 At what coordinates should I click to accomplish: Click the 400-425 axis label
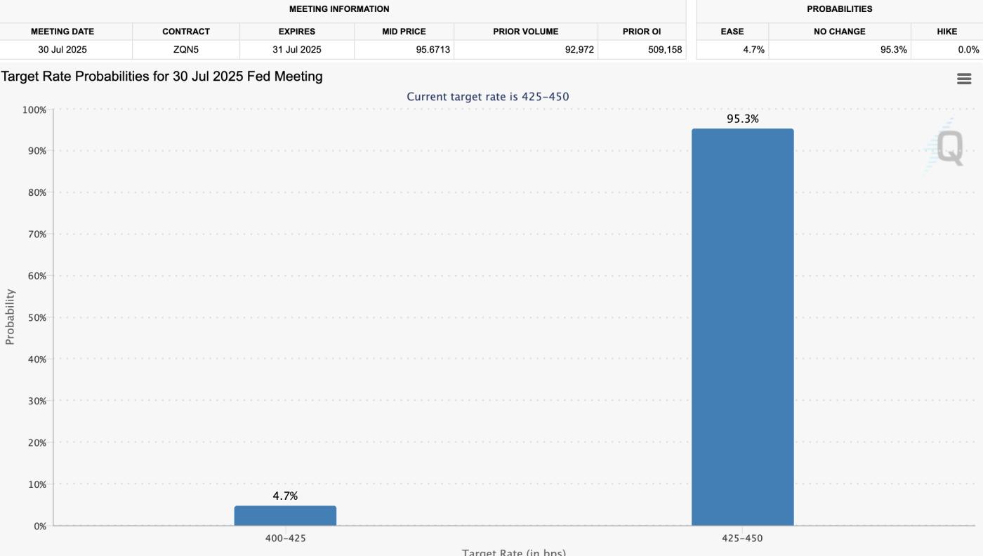285,538
